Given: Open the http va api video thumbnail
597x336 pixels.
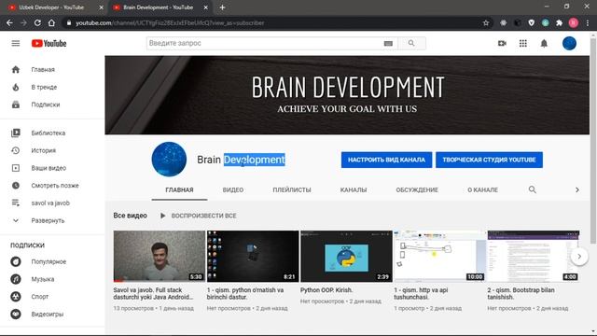Looking at the screenshot, I should click(x=439, y=256).
